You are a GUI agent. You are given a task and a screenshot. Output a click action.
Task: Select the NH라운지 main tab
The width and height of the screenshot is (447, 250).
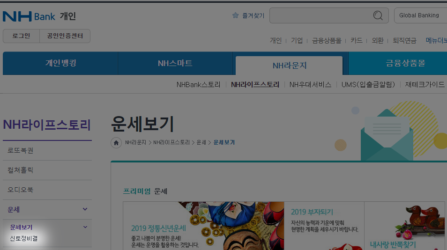coord(290,66)
